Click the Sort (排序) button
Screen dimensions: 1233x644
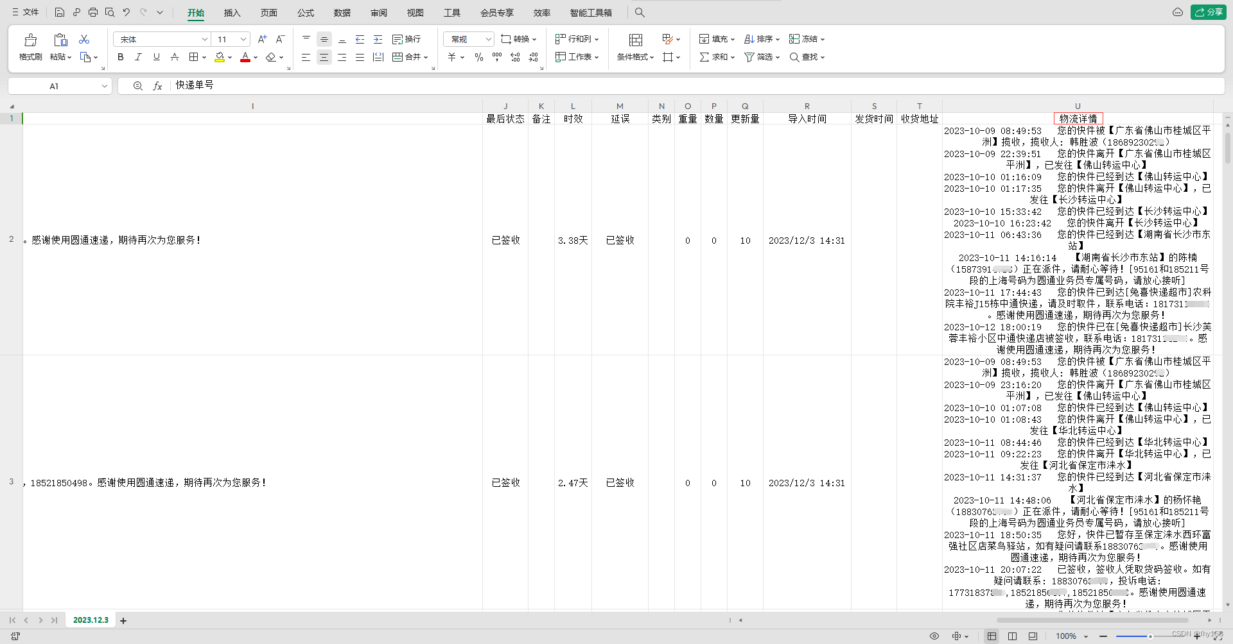[762, 39]
